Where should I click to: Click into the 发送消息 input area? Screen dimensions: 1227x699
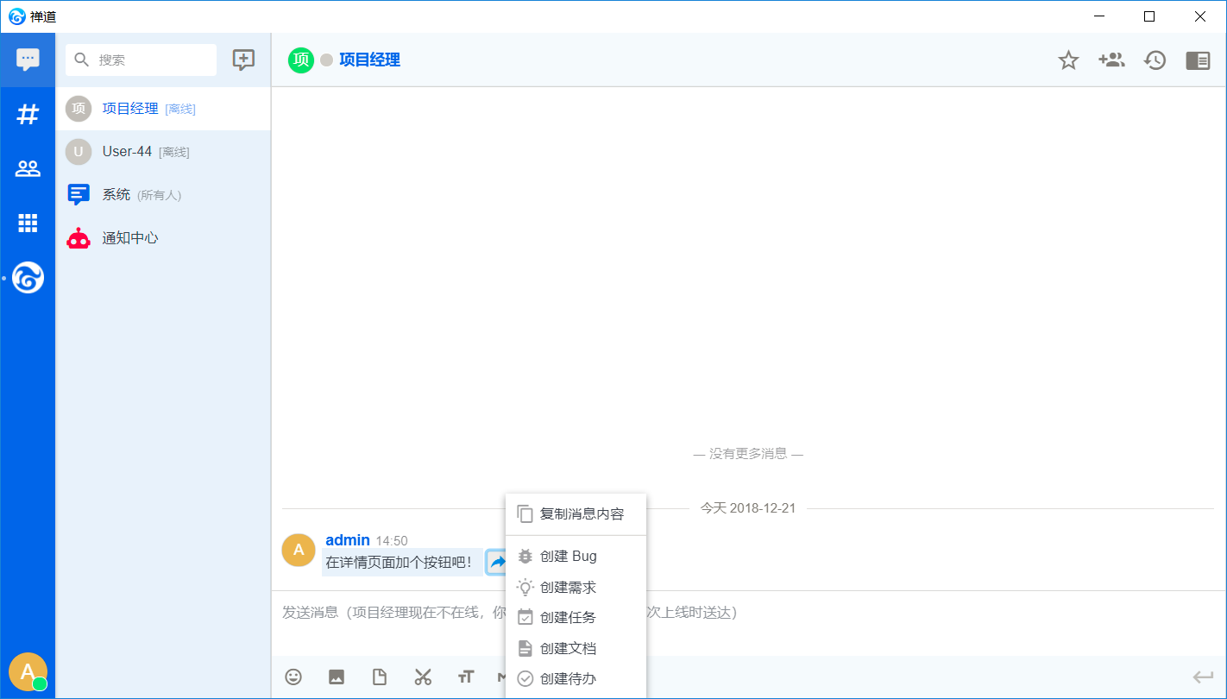(x=748, y=623)
